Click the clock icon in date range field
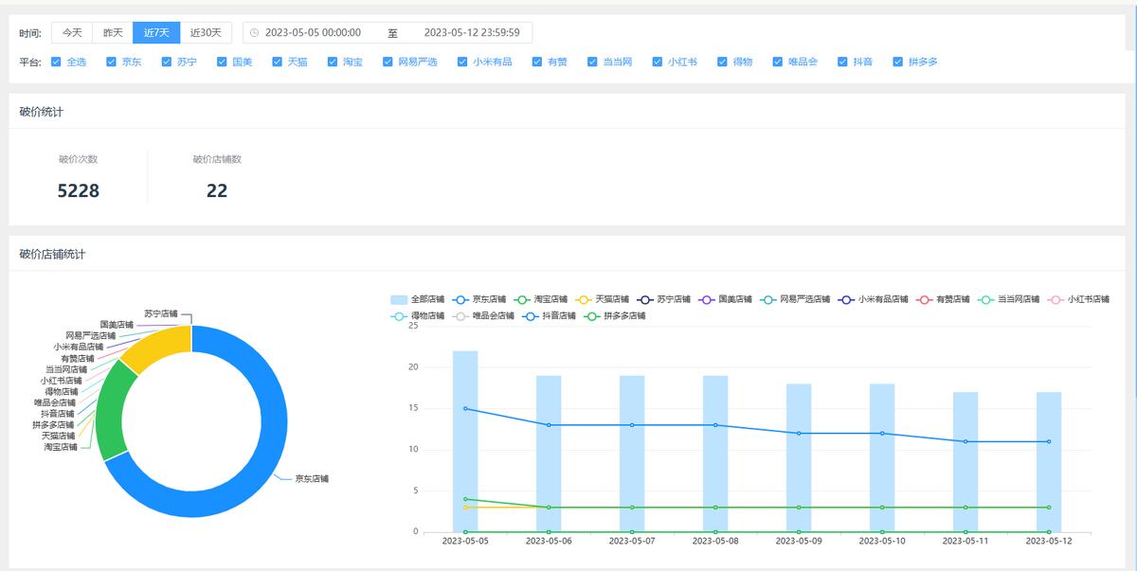 [x=254, y=33]
